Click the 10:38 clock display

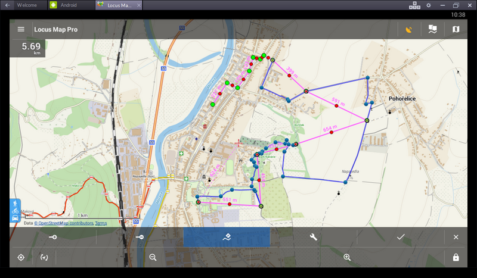tap(458, 14)
